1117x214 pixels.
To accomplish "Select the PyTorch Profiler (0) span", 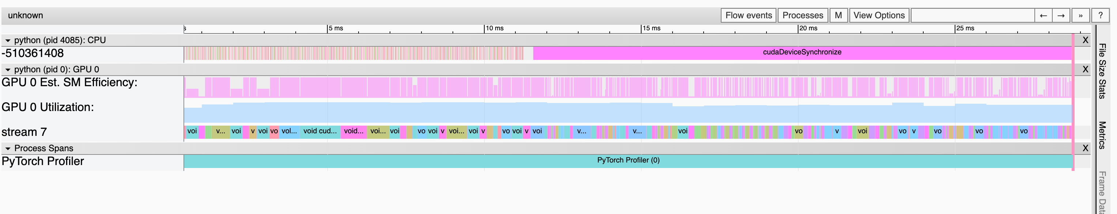I will 628,161.
